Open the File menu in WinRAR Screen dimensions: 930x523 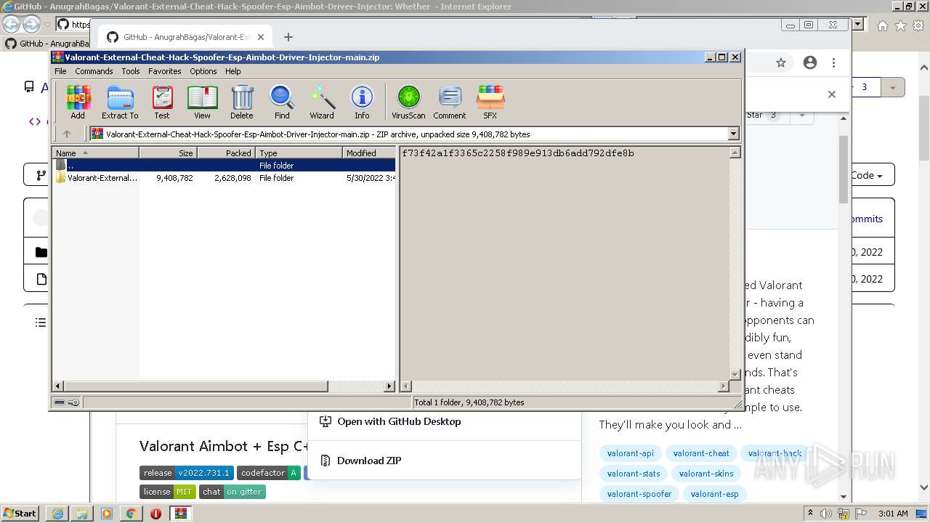(60, 71)
